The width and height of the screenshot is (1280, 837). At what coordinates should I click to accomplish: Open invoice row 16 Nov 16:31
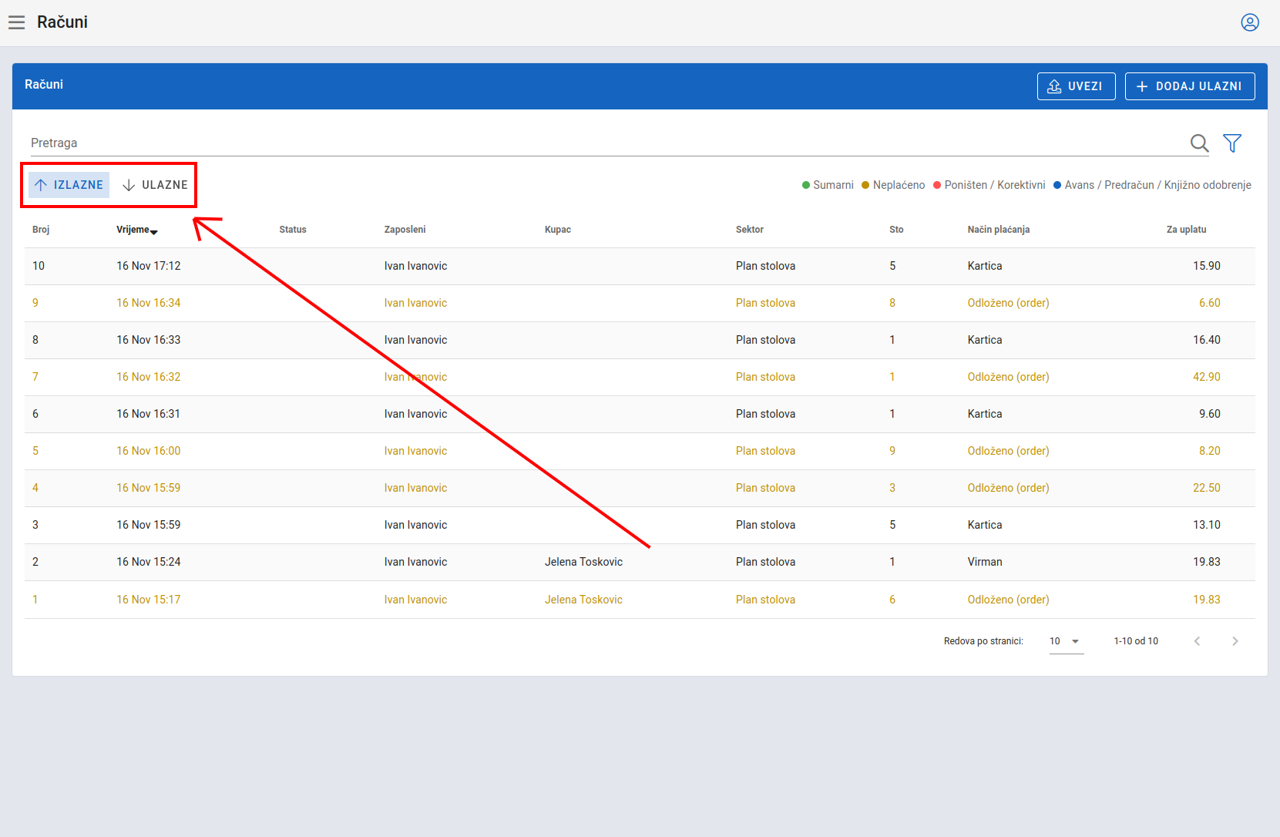point(640,414)
